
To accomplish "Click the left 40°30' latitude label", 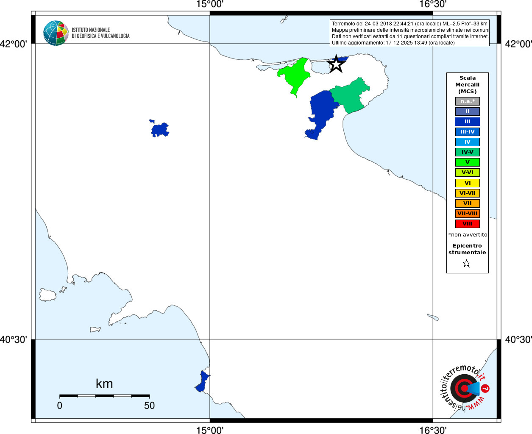I will click(14, 339).
